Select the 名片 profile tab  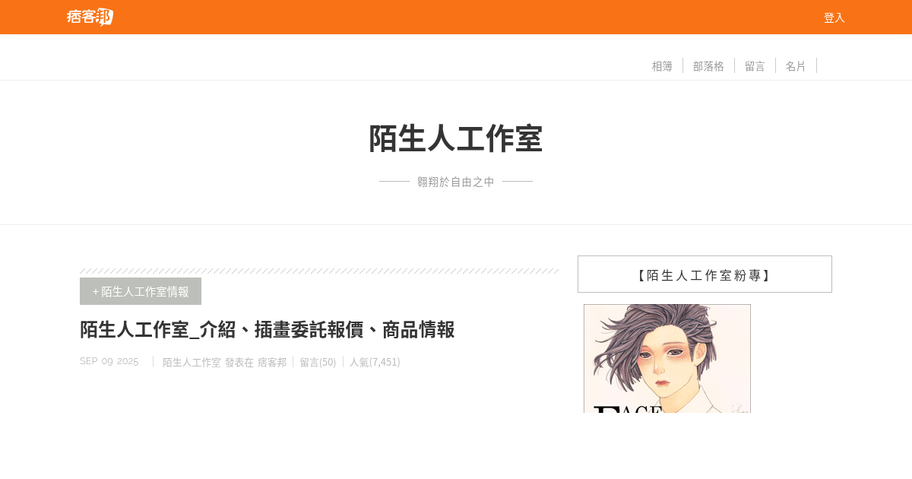click(796, 66)
